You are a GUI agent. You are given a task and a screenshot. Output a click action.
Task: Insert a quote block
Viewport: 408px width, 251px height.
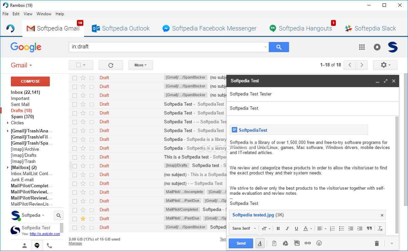[369, 229]
